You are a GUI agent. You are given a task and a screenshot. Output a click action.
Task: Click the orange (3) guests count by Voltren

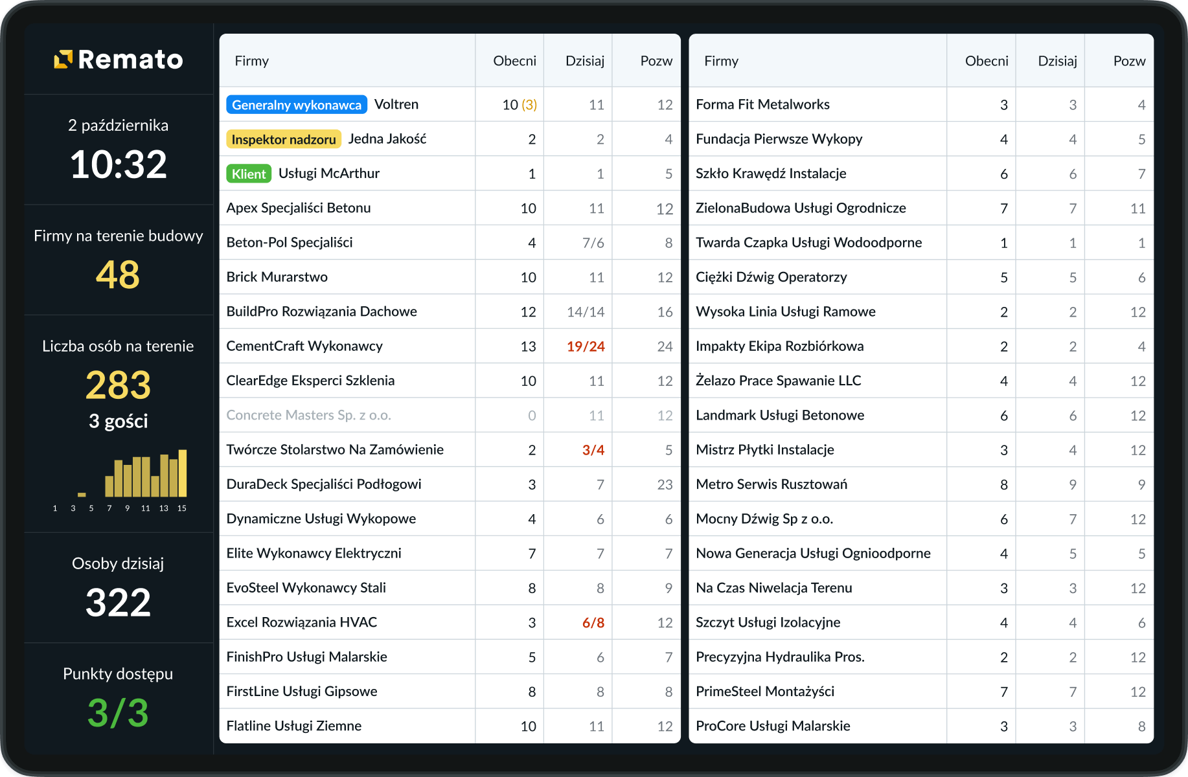click(529, 105)
